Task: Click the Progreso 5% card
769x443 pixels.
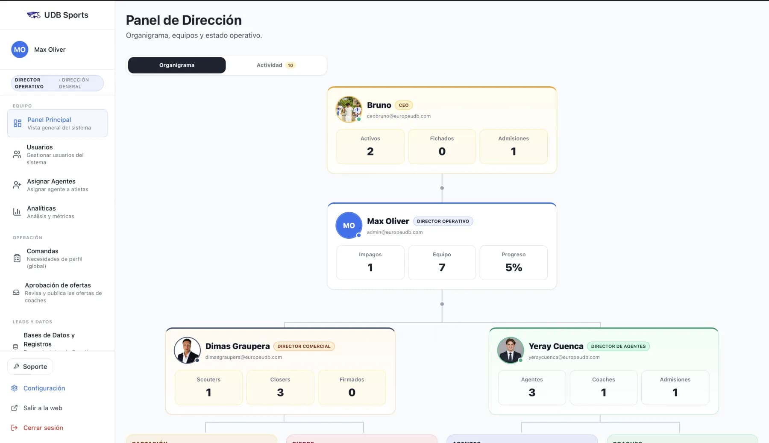Action: click(514, 263)
